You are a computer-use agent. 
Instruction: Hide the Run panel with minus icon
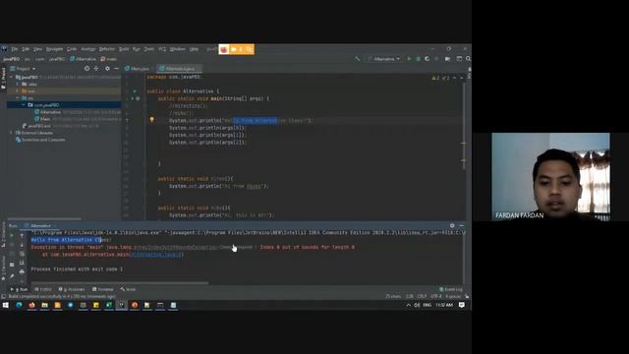461,225
